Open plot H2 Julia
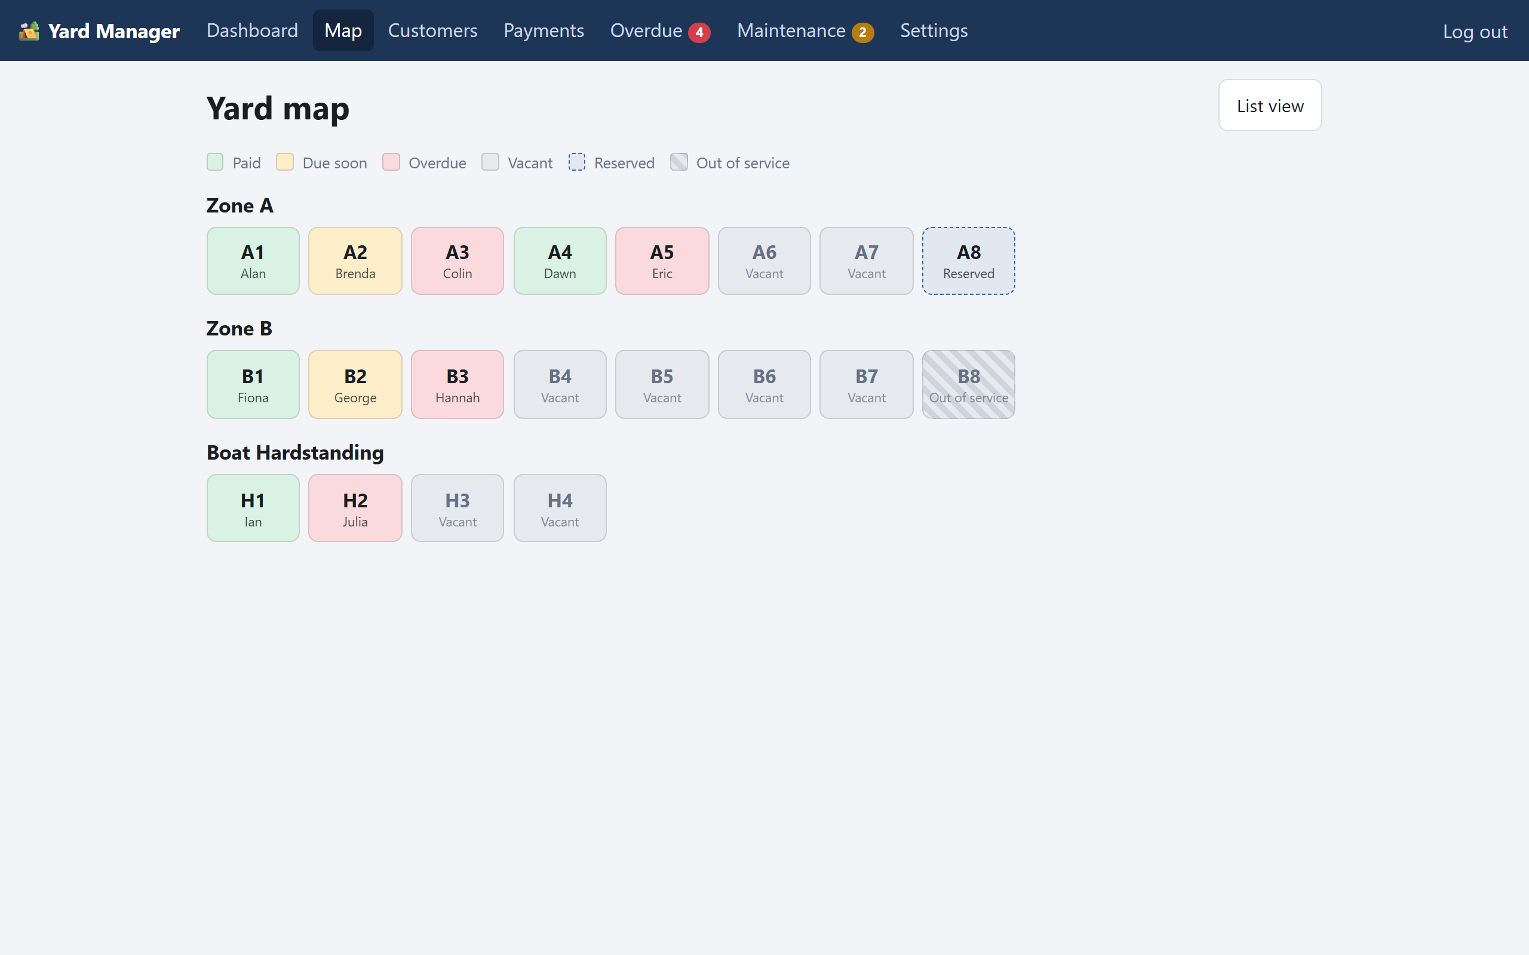Screen dimensions: 1529x955 pyautogui.click(x=355, y=508)
